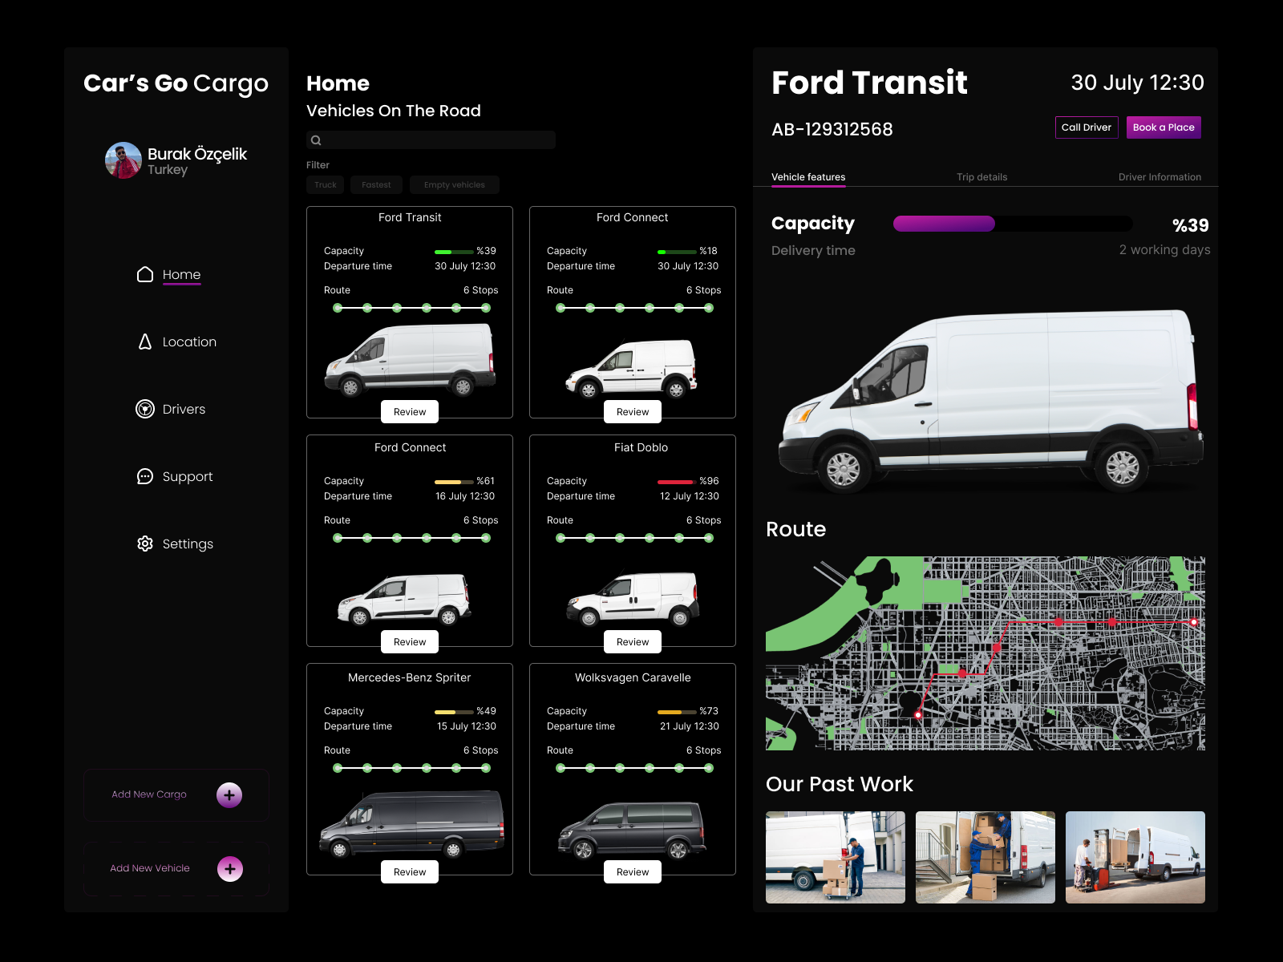The image size is (1283, 962).
Task: Click the Ford Transit capacity progress bar
Action: coord(1012,224)
